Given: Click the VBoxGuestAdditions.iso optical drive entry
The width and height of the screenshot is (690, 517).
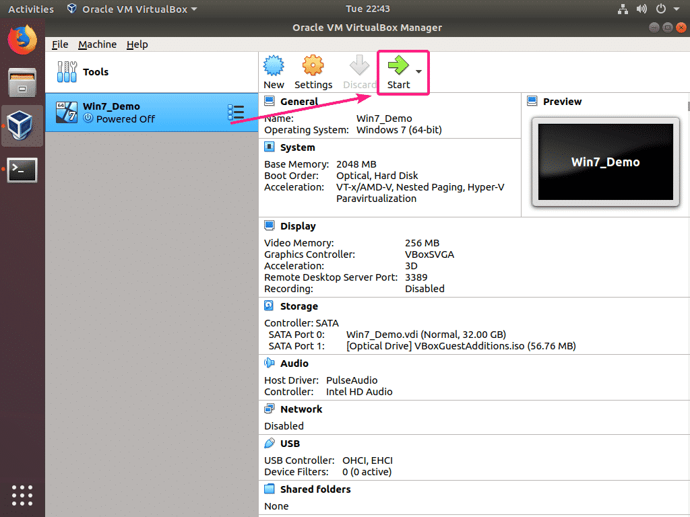Looking at the screenshot, I should coord(461,346).
